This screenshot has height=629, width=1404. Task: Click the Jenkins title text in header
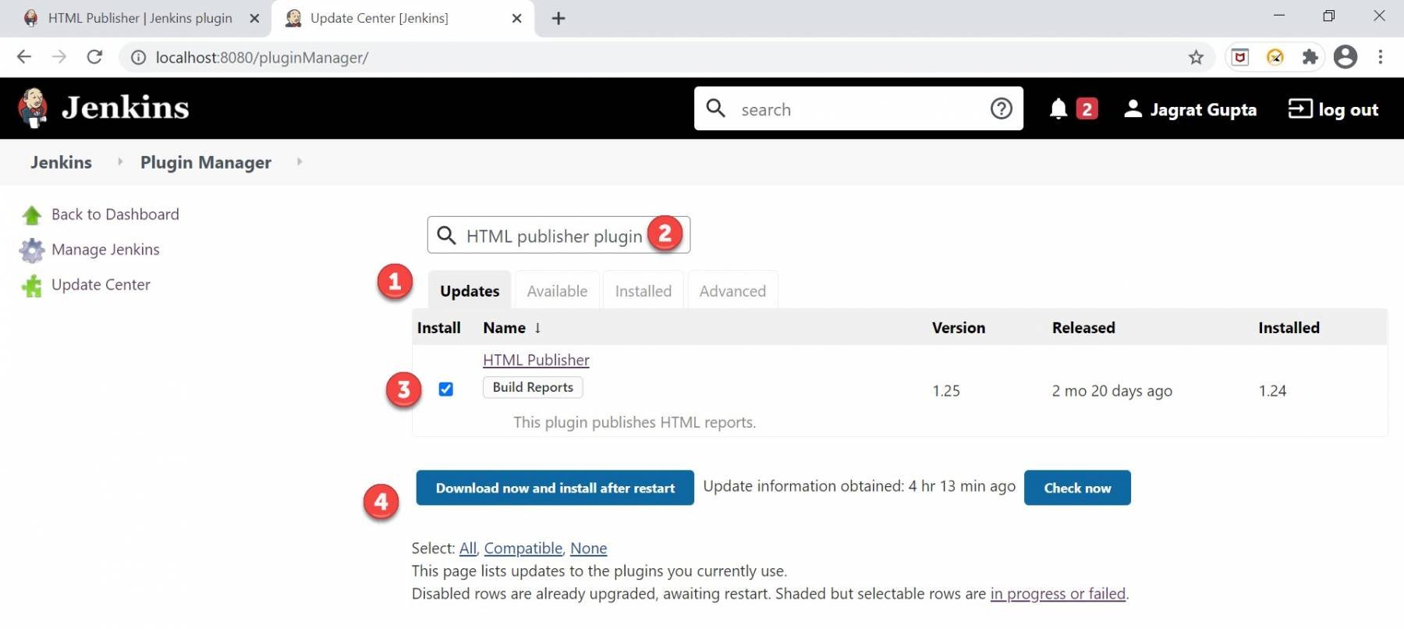click(126, 108)
